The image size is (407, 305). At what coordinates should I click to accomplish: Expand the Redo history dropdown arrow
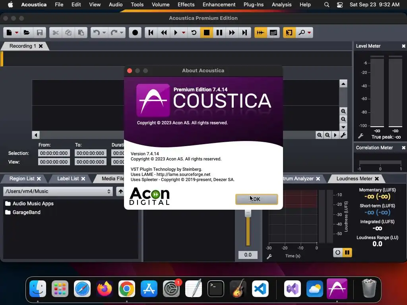point(122,33)
